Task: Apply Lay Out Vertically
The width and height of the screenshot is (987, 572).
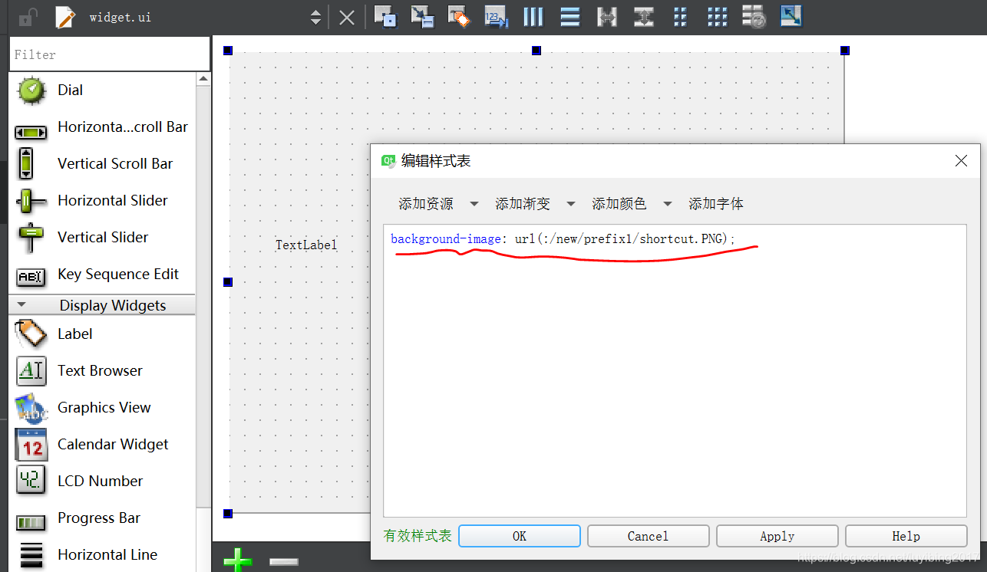Action: coord(569,16)
